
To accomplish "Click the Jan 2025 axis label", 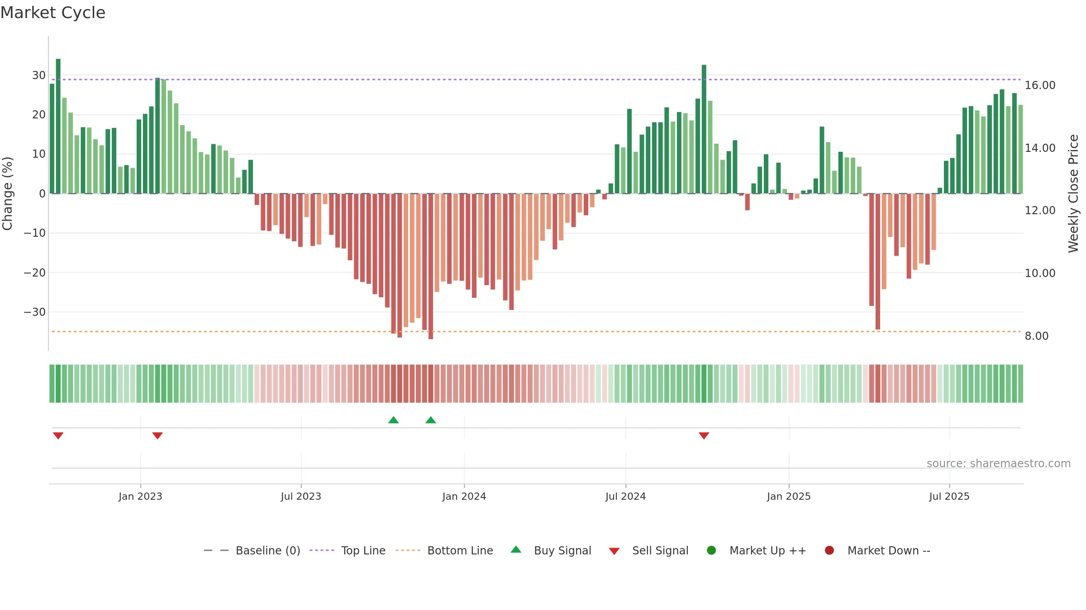I will pyautogui.click(x=789, y=497).
